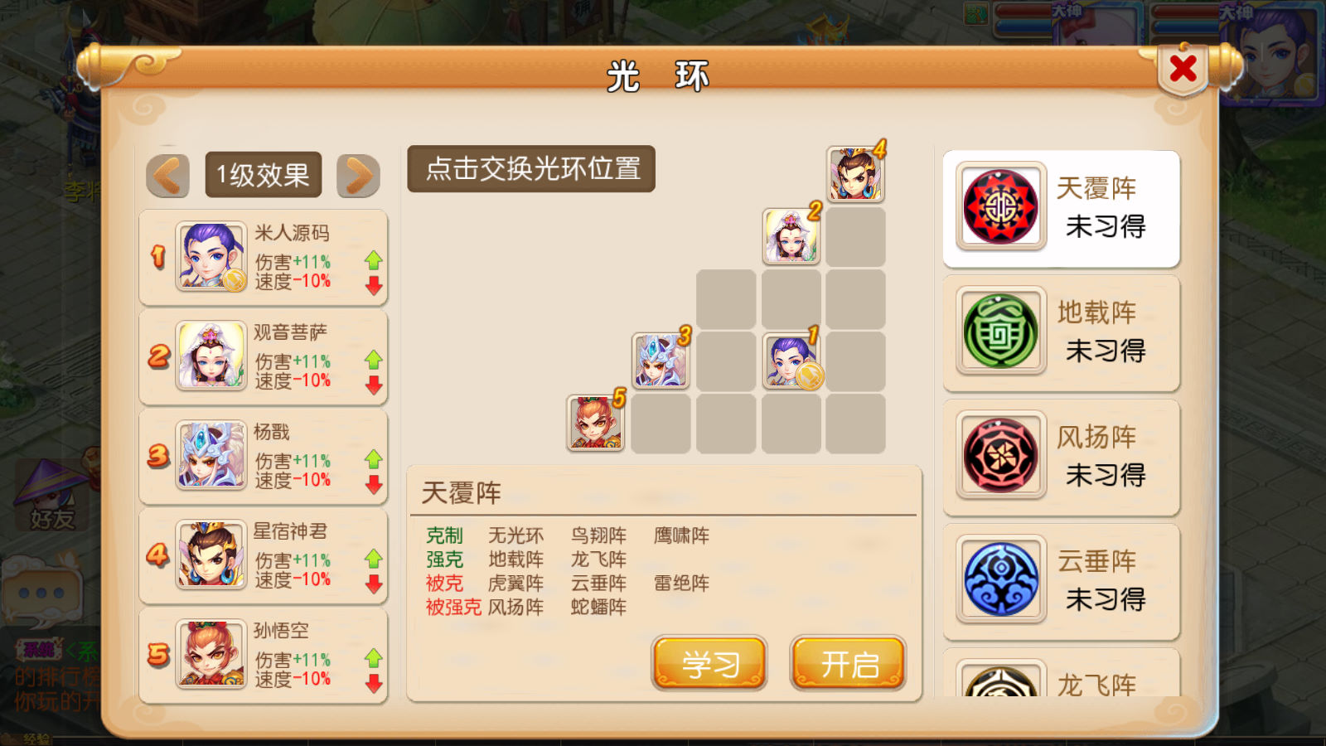Image resolution: width=1326 pixels, height=746 pixels.
Task: Tap the 观音菩萨 avatar marked 2 on the grid
Action: (791, 236)
